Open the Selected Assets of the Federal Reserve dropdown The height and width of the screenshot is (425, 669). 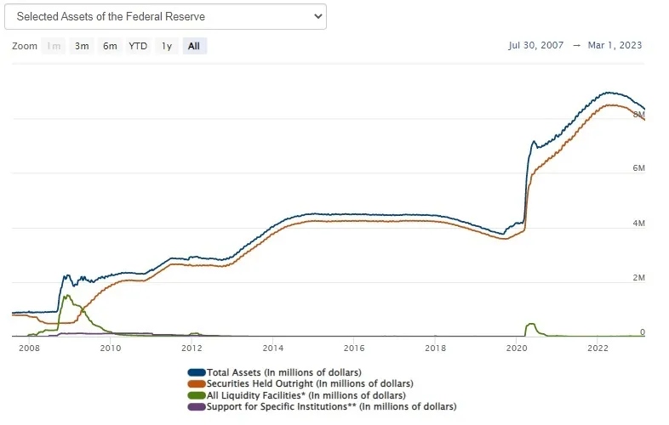165,17
